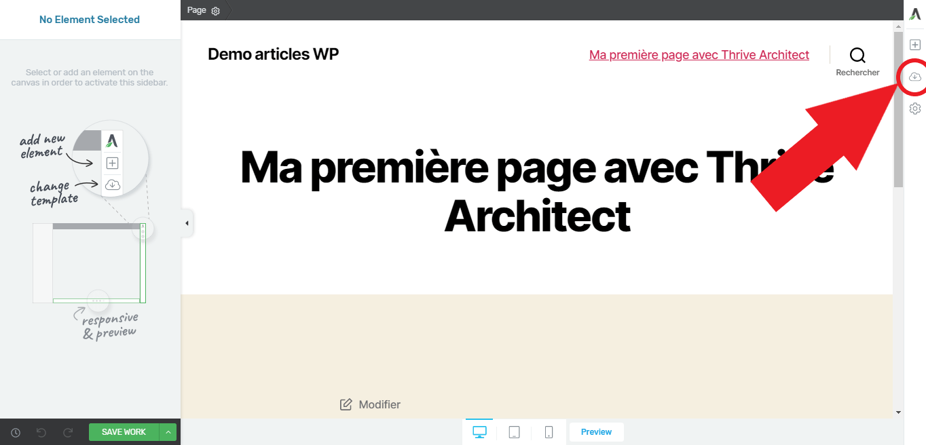Viewport: 926px width, 445px height.
Task: Click the Demo articles WP site title
Action: click(x=273, y=54)
